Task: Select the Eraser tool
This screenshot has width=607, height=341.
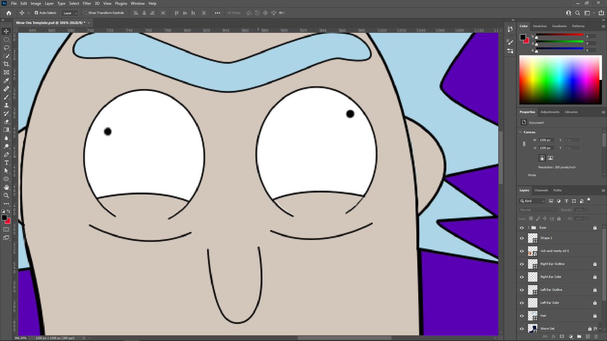Action: 7,122
